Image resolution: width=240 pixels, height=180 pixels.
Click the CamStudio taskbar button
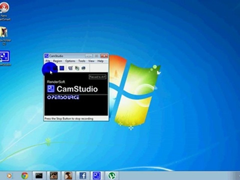[x=96, y=175]
